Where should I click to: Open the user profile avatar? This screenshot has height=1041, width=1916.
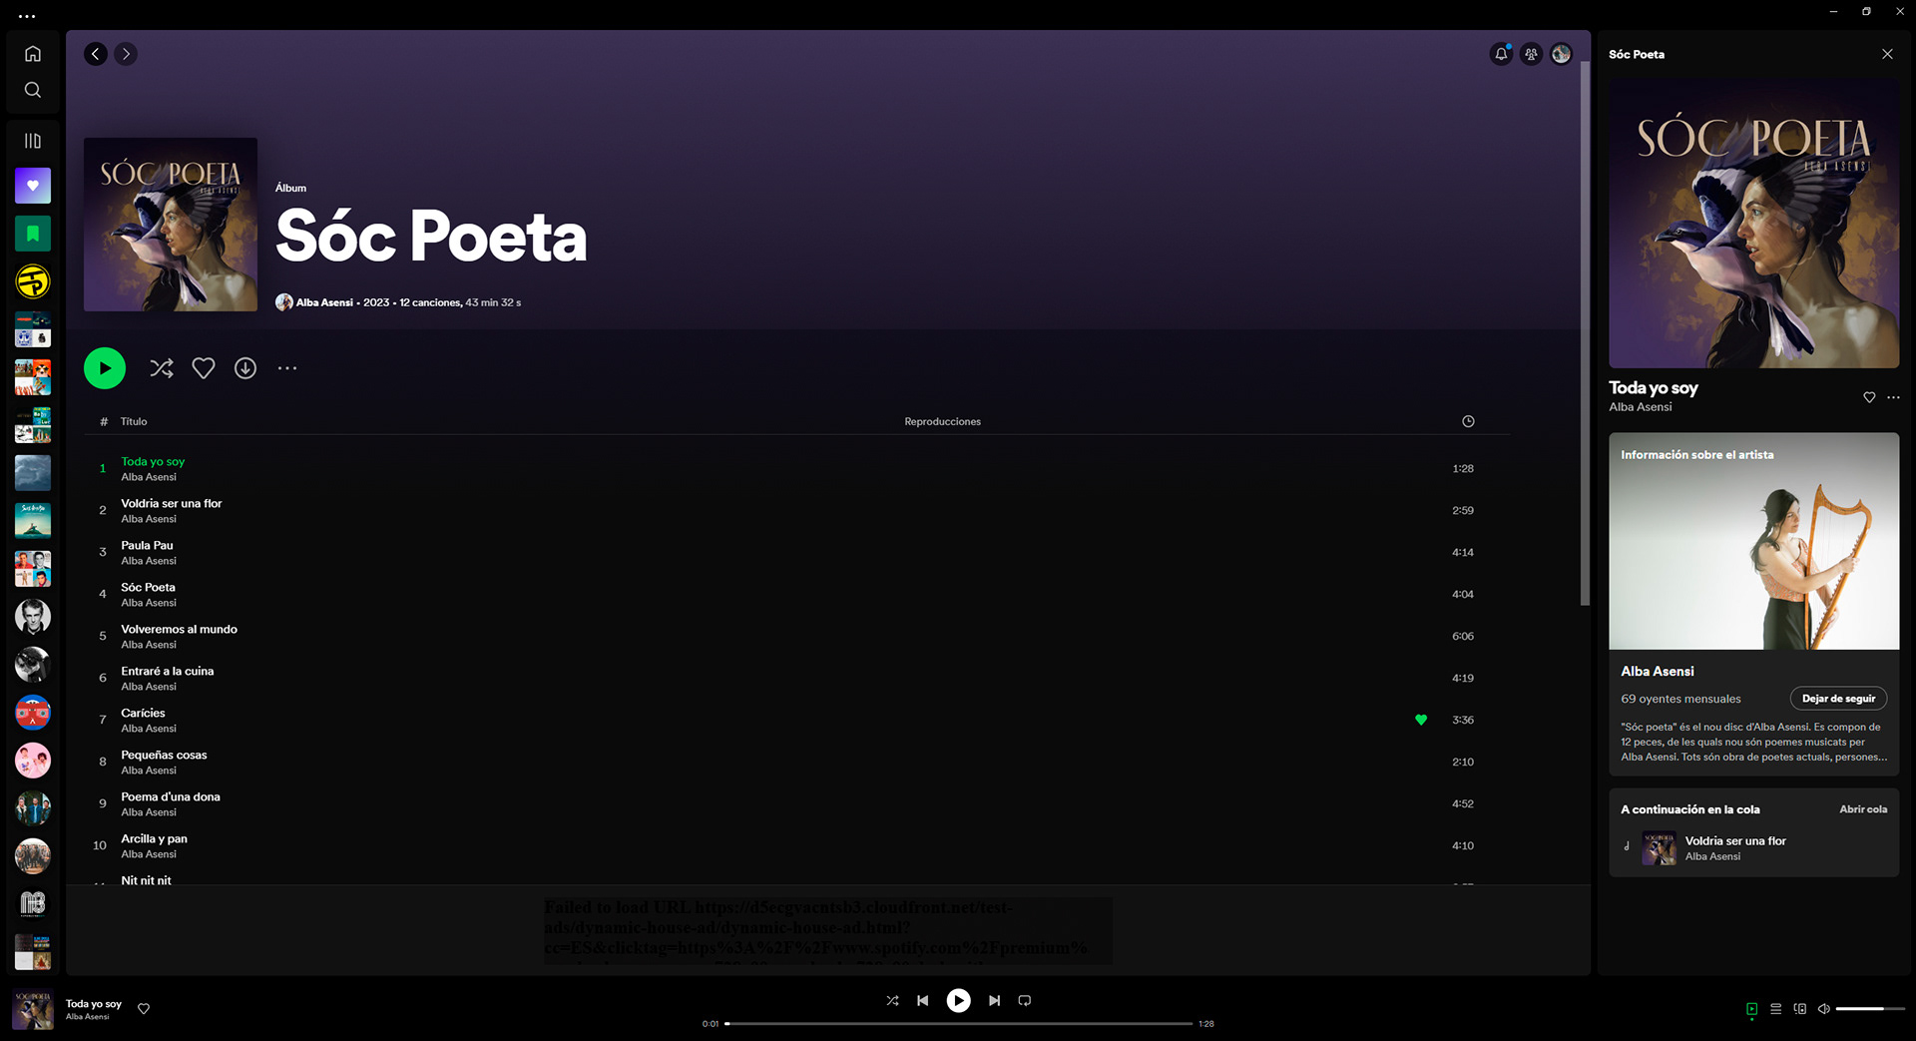tap(1561, 54)
